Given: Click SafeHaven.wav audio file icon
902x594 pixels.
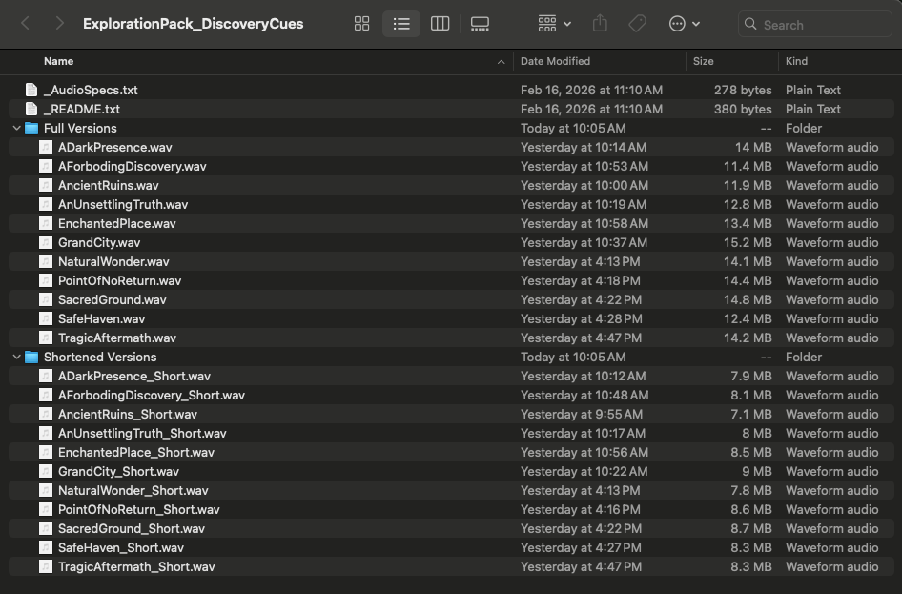Looking at the screenshot, I should (x=46, y=318).
